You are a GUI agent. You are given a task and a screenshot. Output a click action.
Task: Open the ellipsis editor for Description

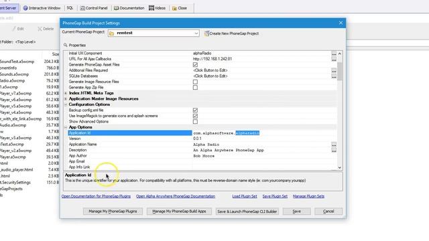(334, 150)
